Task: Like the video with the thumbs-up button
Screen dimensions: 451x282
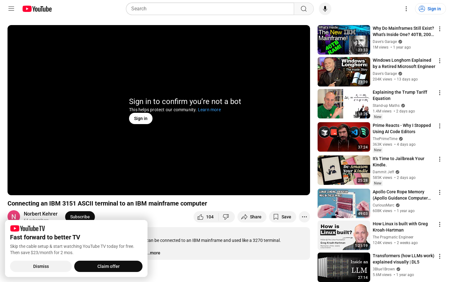Action: (206, 217)
